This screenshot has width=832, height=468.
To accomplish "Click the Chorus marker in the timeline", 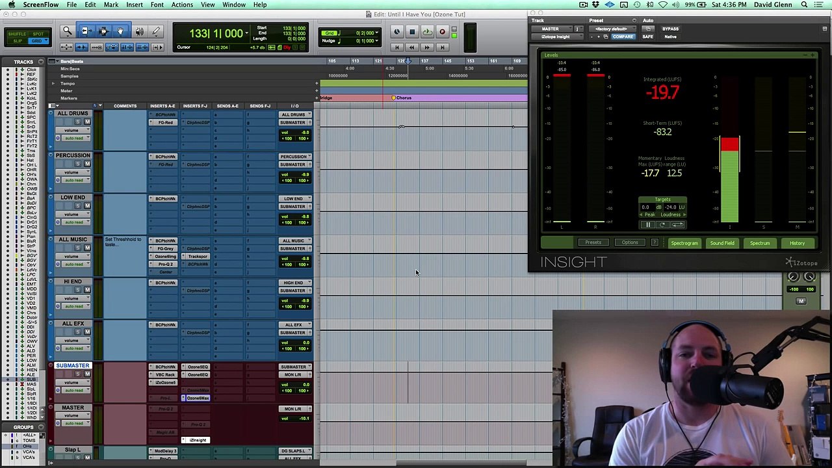I will point(402,97).
